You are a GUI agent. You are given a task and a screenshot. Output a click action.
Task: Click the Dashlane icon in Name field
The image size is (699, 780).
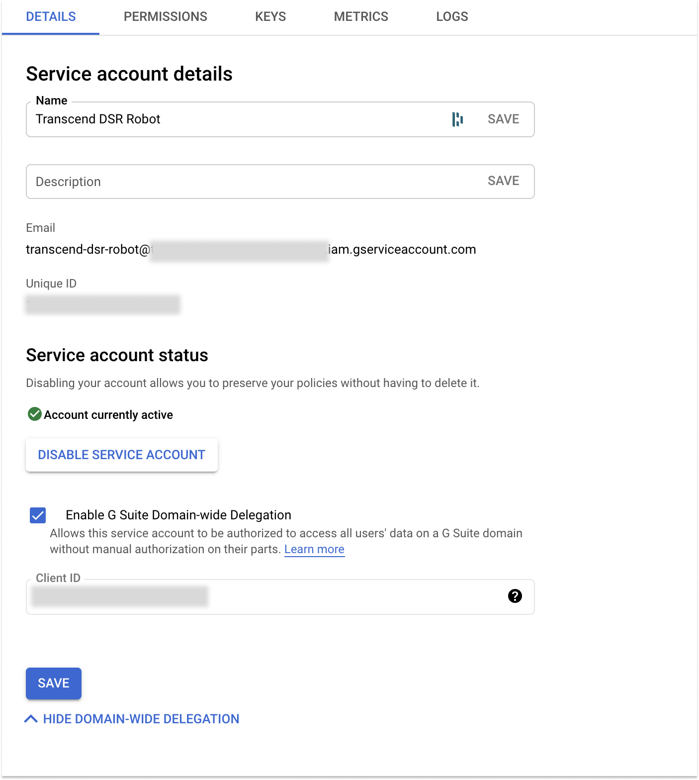(x=457, y=119)
